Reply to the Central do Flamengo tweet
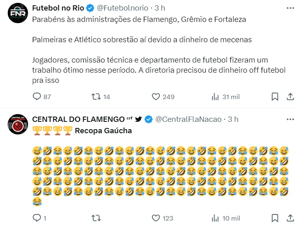The width and height of the screenshot is (297, 225). 37,218
